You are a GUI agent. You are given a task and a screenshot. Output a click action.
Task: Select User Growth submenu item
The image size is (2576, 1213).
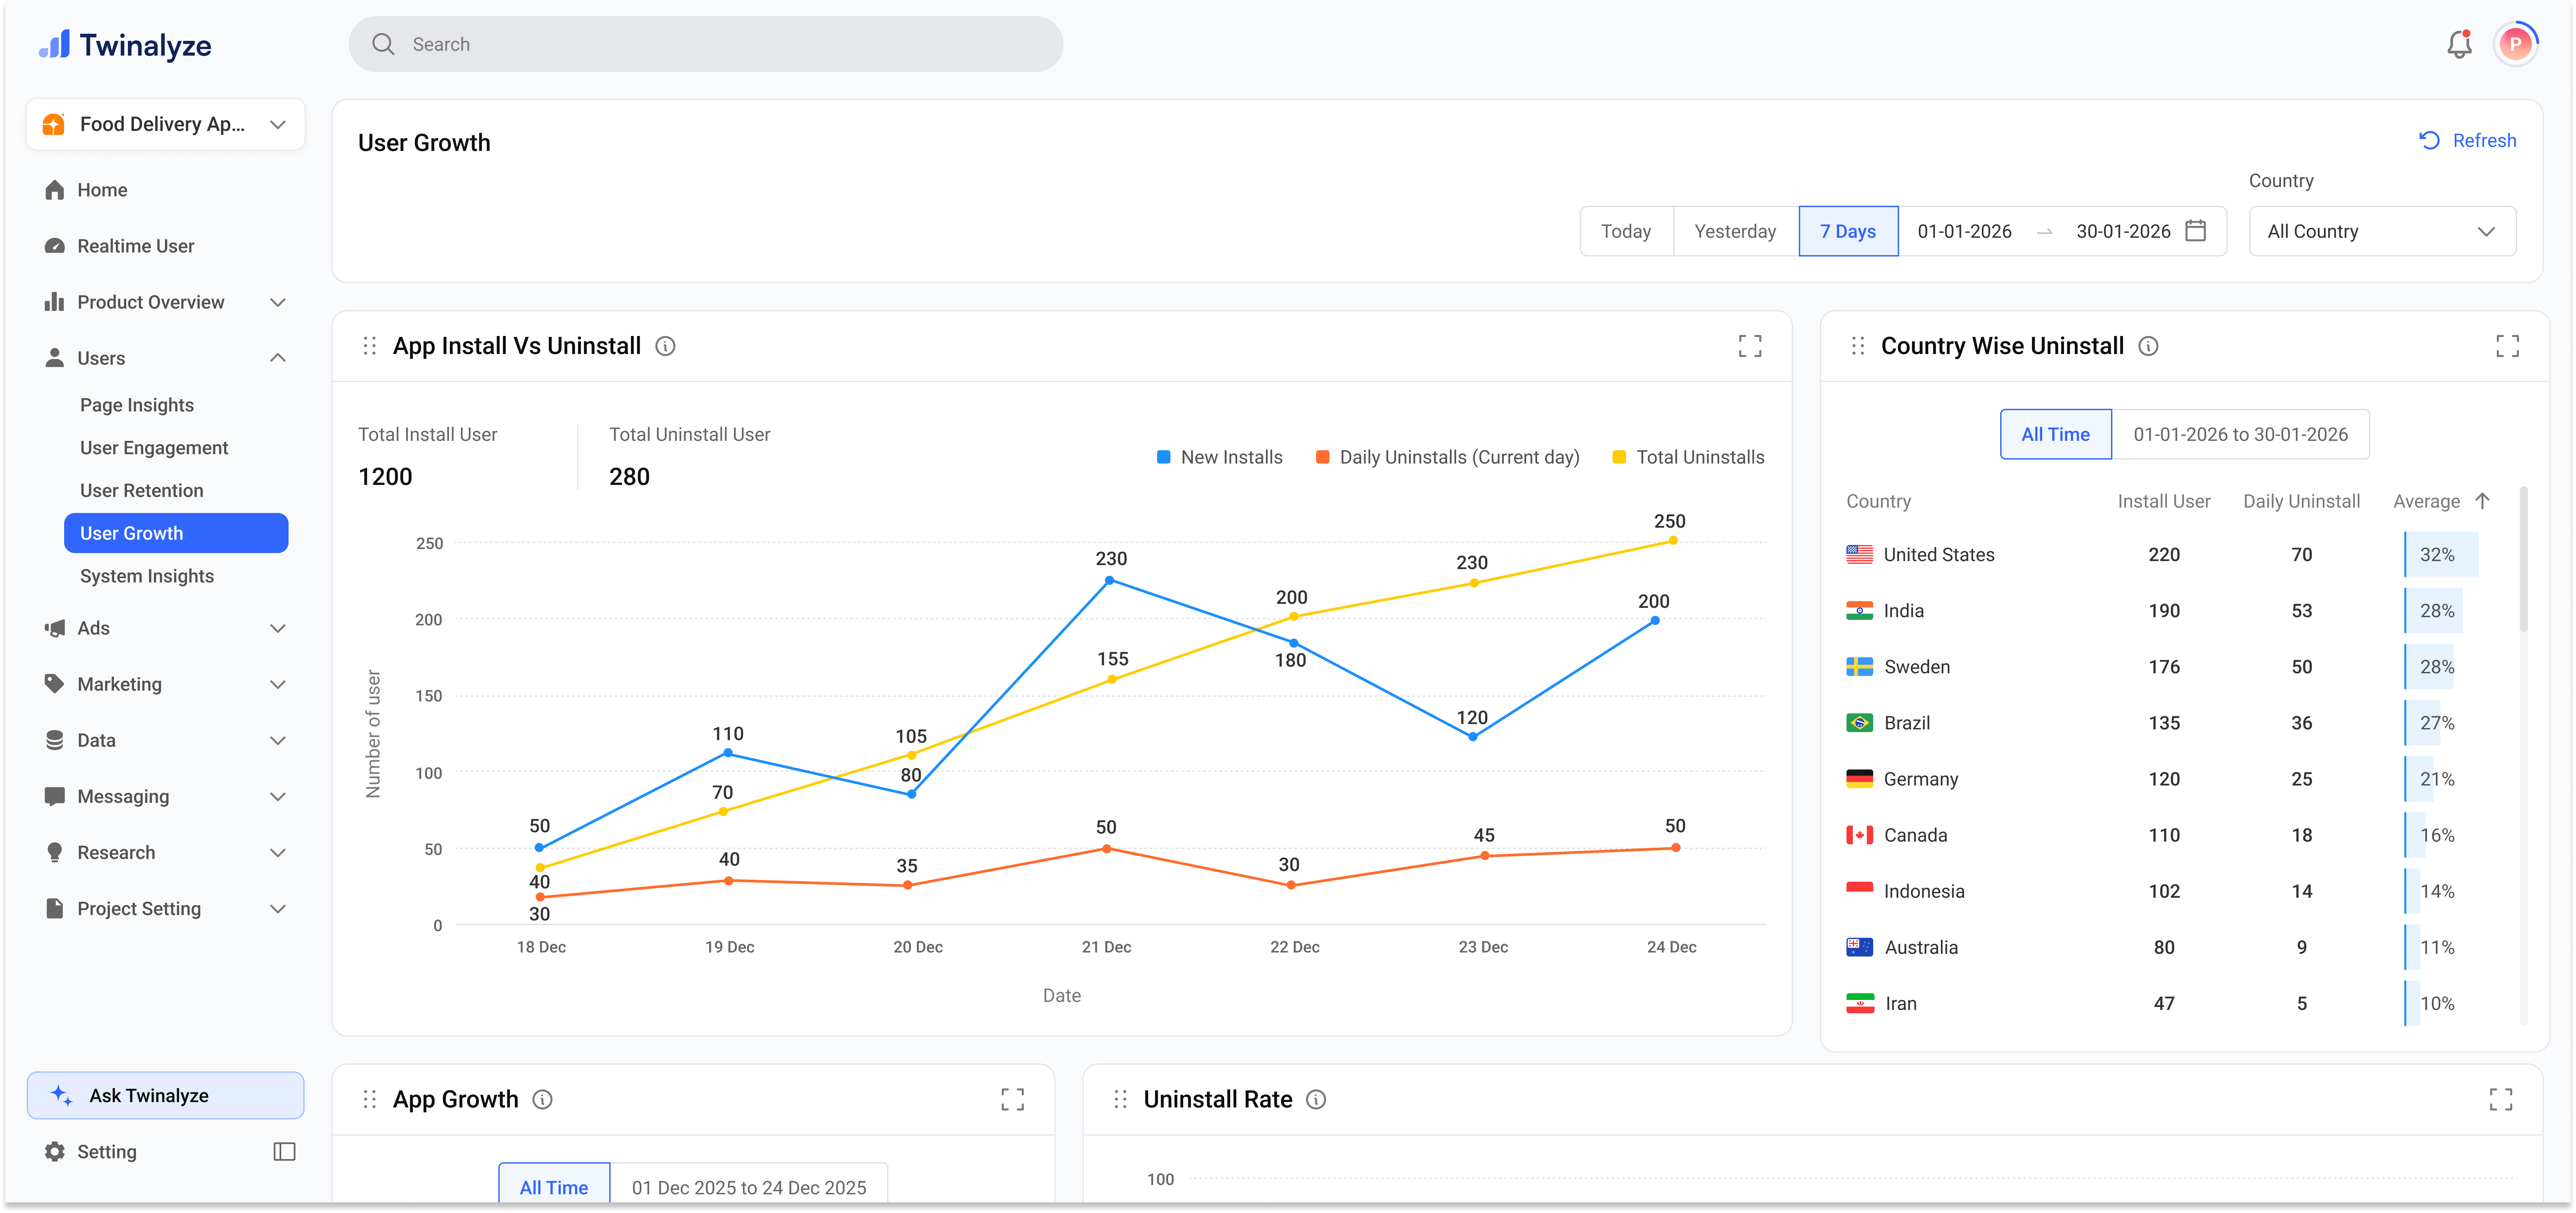[176, 533]
